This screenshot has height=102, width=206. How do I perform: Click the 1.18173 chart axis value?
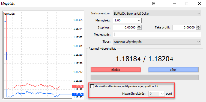pyautogui.click(x=78, y=97)
